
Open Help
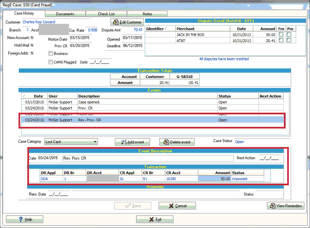pos(25,219)
